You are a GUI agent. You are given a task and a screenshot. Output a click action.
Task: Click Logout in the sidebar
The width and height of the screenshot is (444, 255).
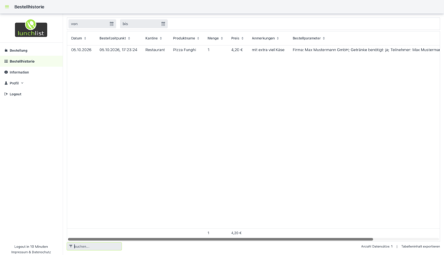click(31, 94)
